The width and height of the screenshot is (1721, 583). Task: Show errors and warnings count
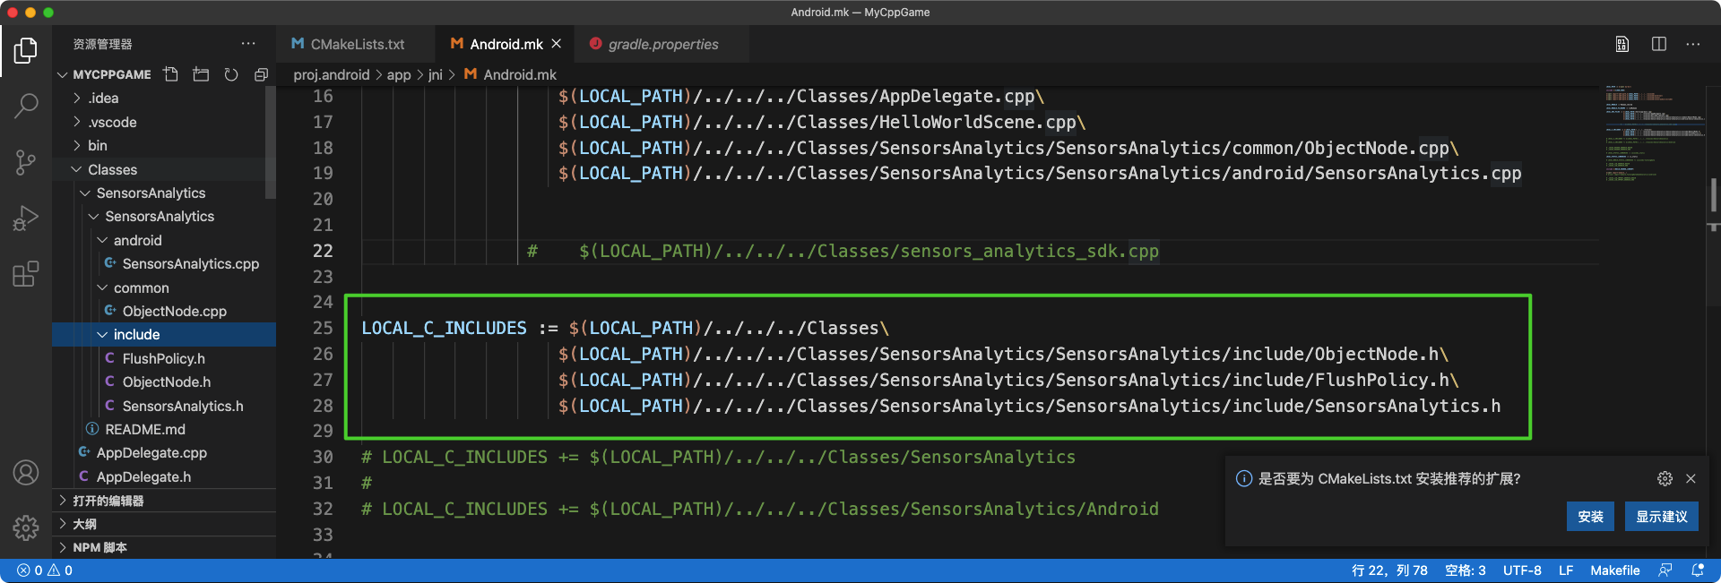(x=45, y=570)
